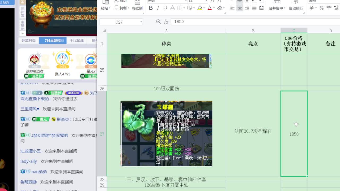Screen dimensions: 340x191
Task: Click the chat username lady-ally
Action: click(x=29, y=161)
